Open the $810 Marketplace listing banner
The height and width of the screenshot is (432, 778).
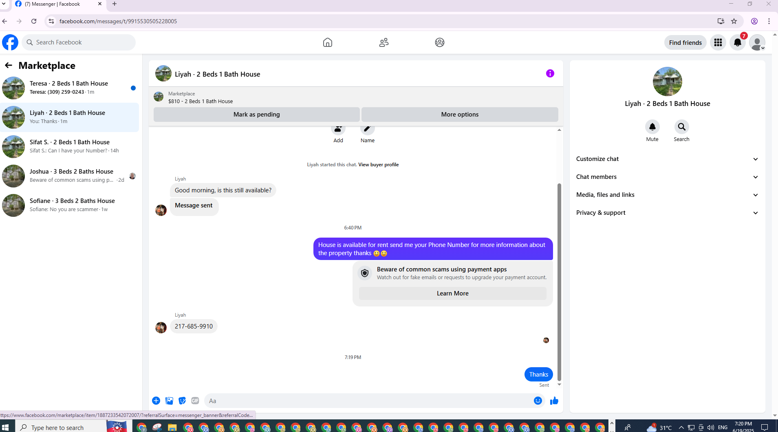coord(356,97)
